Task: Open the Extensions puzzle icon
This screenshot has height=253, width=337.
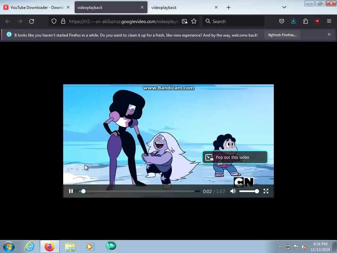Action: (x=305, y=21)
